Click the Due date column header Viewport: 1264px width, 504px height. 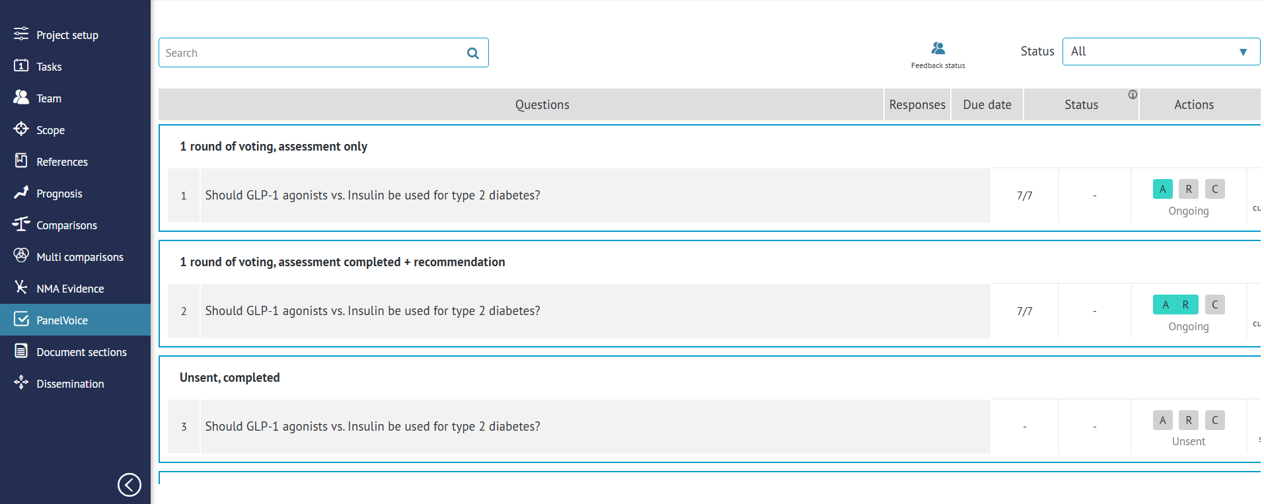point(986,105)
